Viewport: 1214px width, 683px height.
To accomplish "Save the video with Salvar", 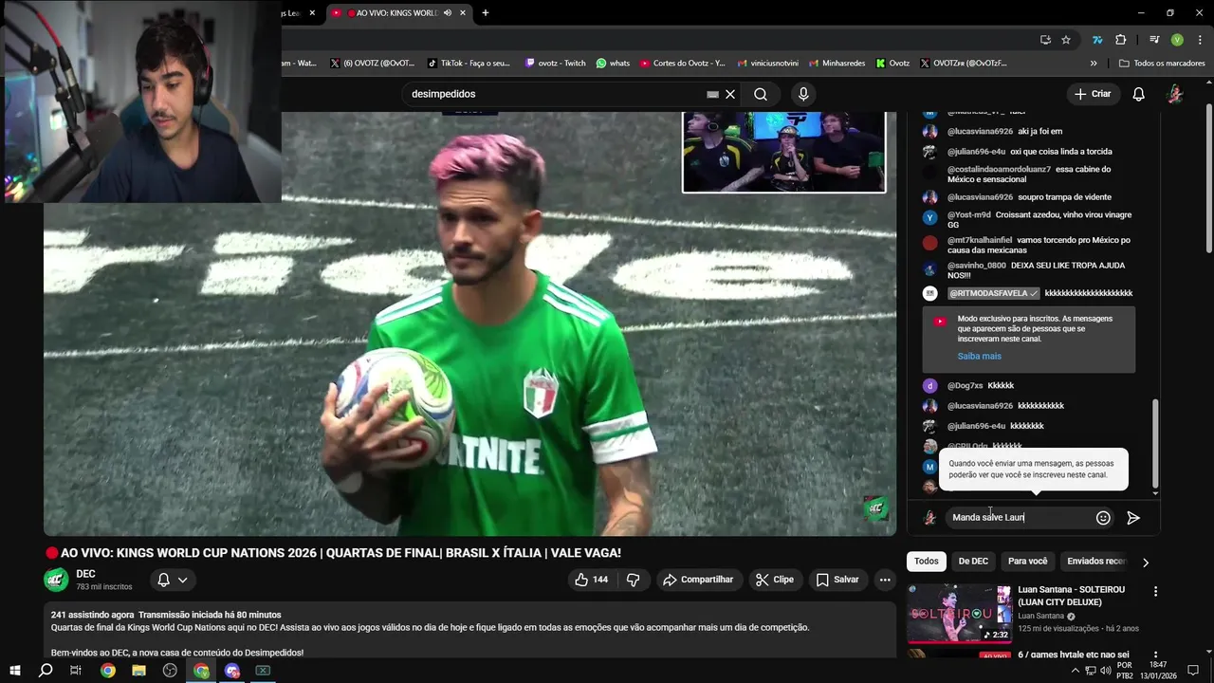I will tap(837, 580).
